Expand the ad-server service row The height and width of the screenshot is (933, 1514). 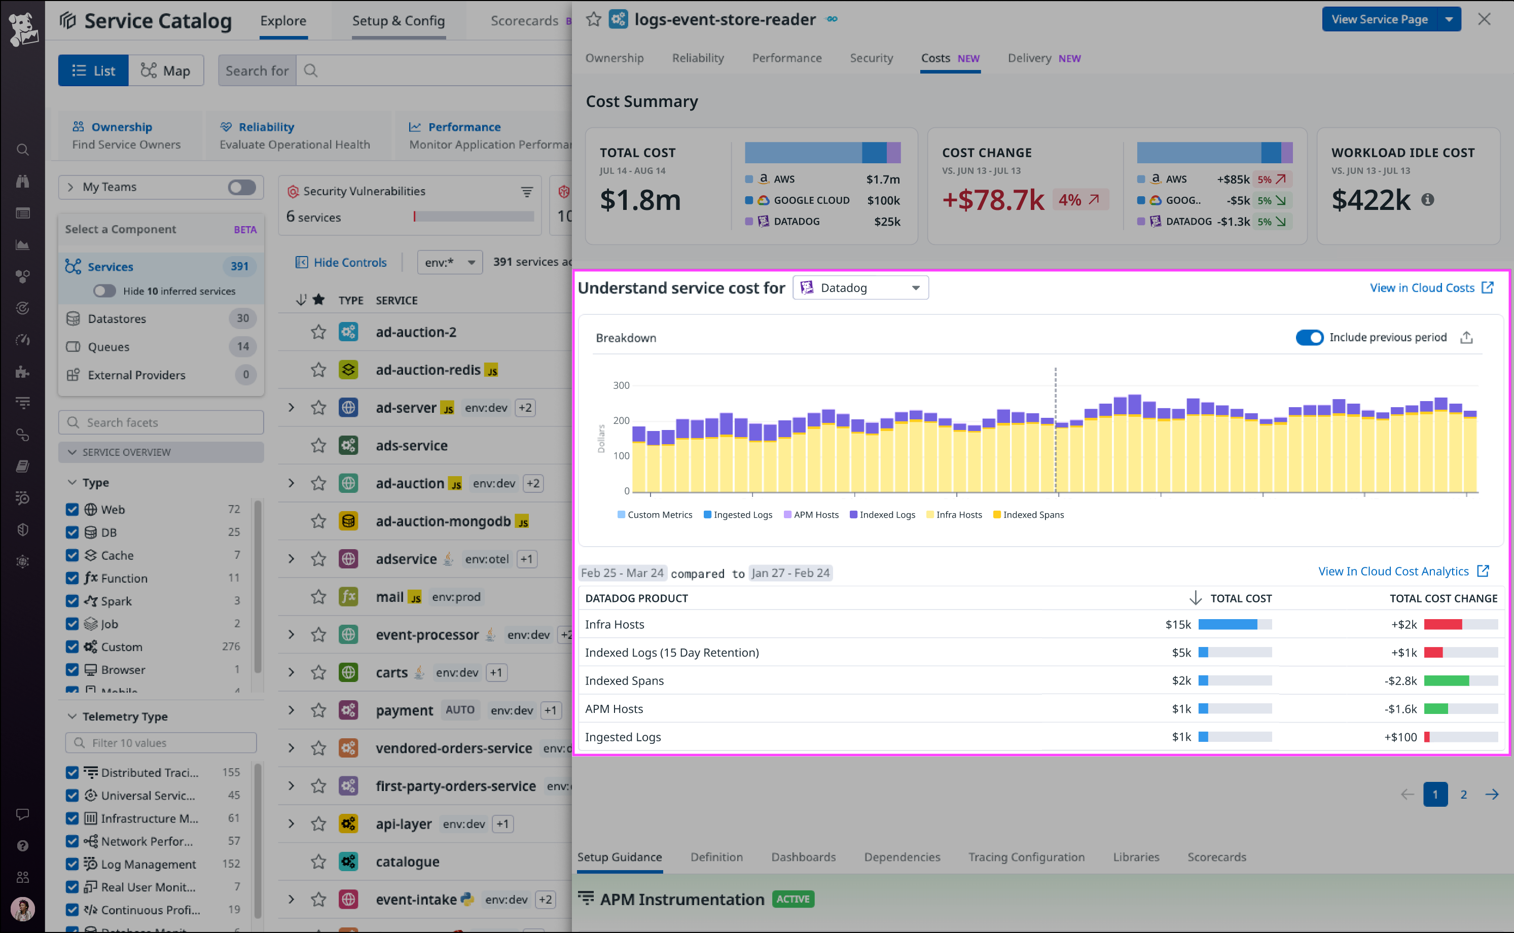[x=291, y=407]
